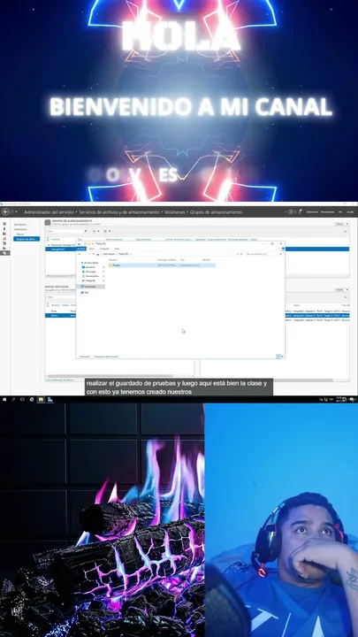Open the Server Manager notifications flag icon
This screenshot has width=358, height=637.
coord(301,211)
